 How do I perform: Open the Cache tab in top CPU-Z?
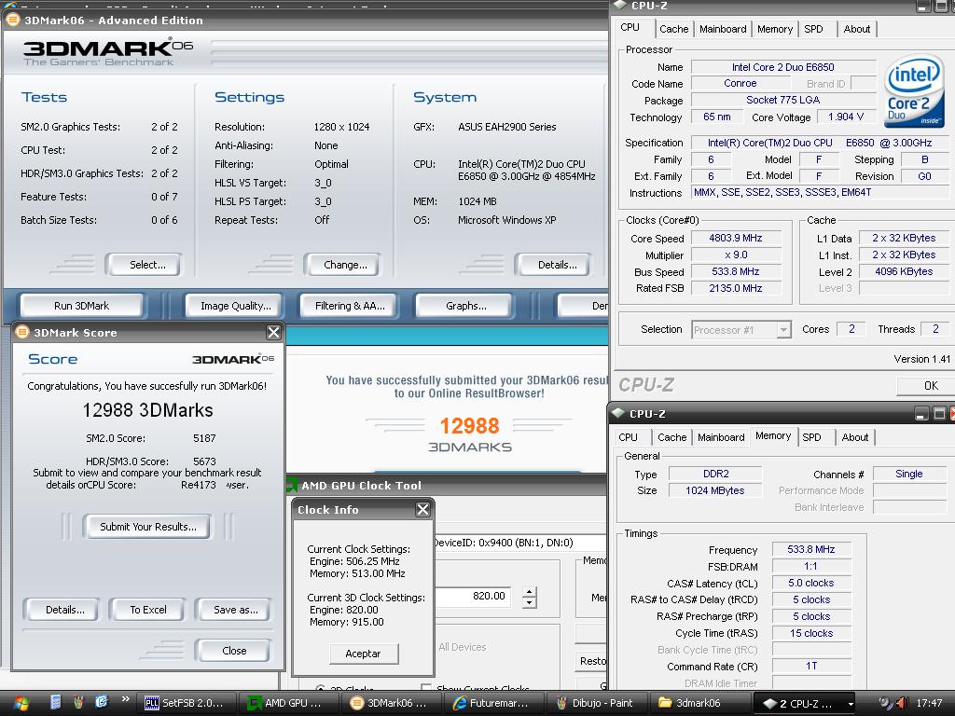[x=673, y=29]
